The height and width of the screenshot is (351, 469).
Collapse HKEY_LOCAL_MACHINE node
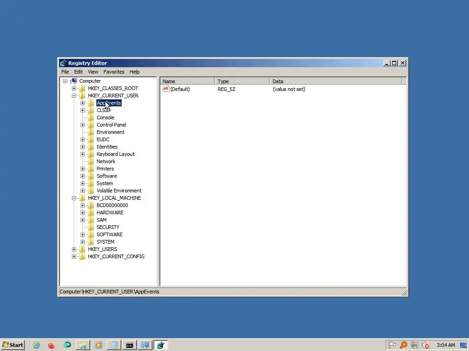[74, 198]
